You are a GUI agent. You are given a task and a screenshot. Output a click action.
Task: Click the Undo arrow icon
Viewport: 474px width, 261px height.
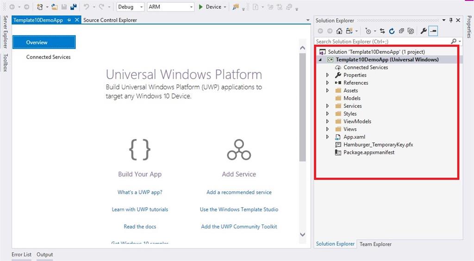point(87,6)
